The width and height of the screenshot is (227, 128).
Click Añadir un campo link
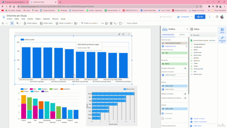coord(199,118)
